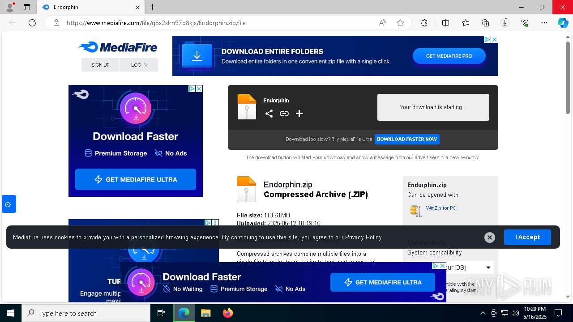The width and height of the screenshot is (573, 322).
Task: Launch Firefox from taskbar
Action: pos(228,313)
